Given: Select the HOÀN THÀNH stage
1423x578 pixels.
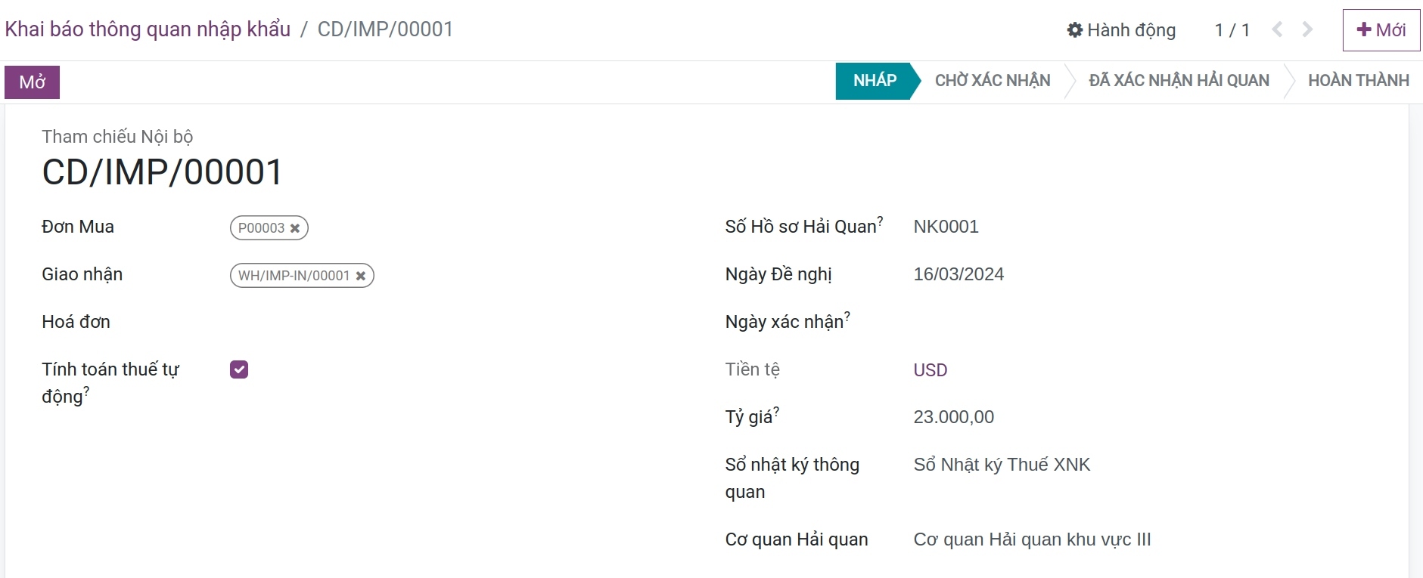Looking at the screenshot, I should 1359,81.
